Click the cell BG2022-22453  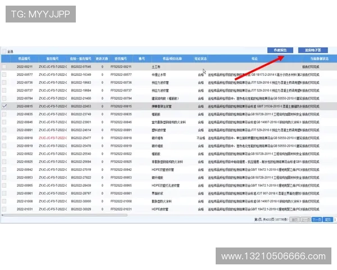tap(81, 106)
